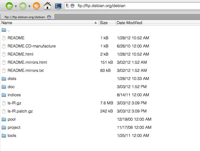Open the tools folder name
The width and height of the screenshot is (200, 151).
[12, 136]
